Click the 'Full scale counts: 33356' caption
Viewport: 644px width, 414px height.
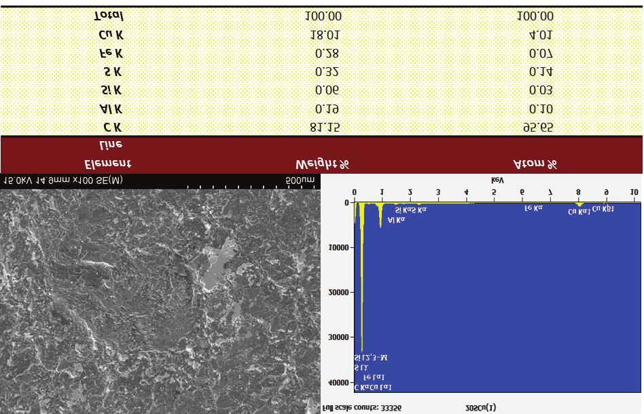362,409
